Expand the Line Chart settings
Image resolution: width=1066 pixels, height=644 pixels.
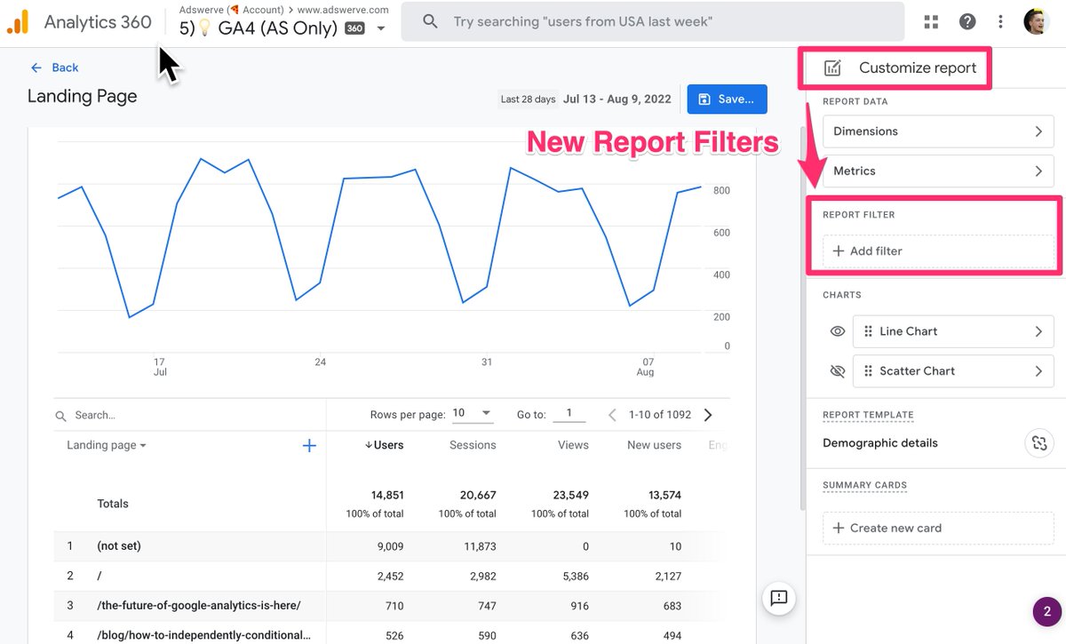tap(953, 331)
